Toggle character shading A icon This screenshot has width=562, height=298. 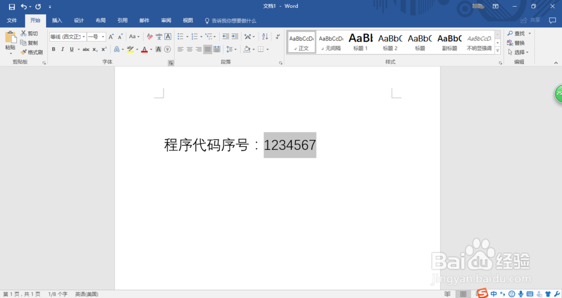(158, 49)
